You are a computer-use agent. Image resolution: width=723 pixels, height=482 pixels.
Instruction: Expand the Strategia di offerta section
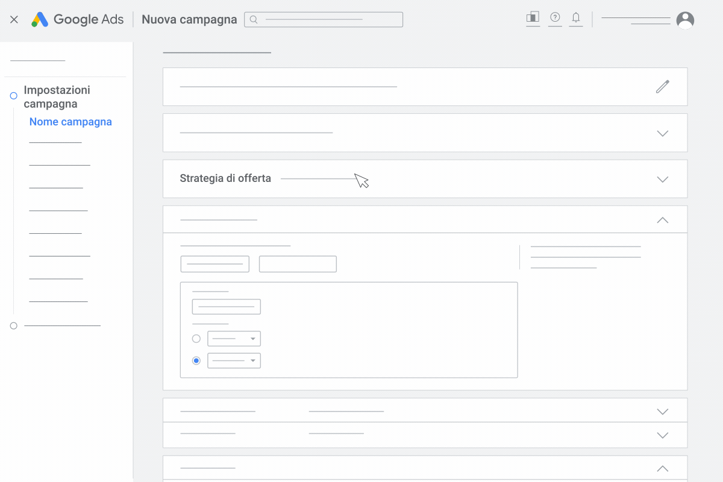coord(662,179)
